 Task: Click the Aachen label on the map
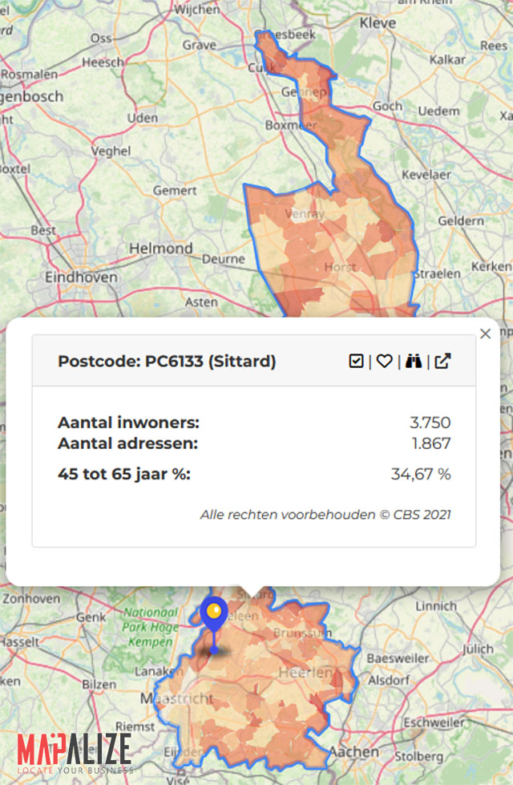(353, 751)
